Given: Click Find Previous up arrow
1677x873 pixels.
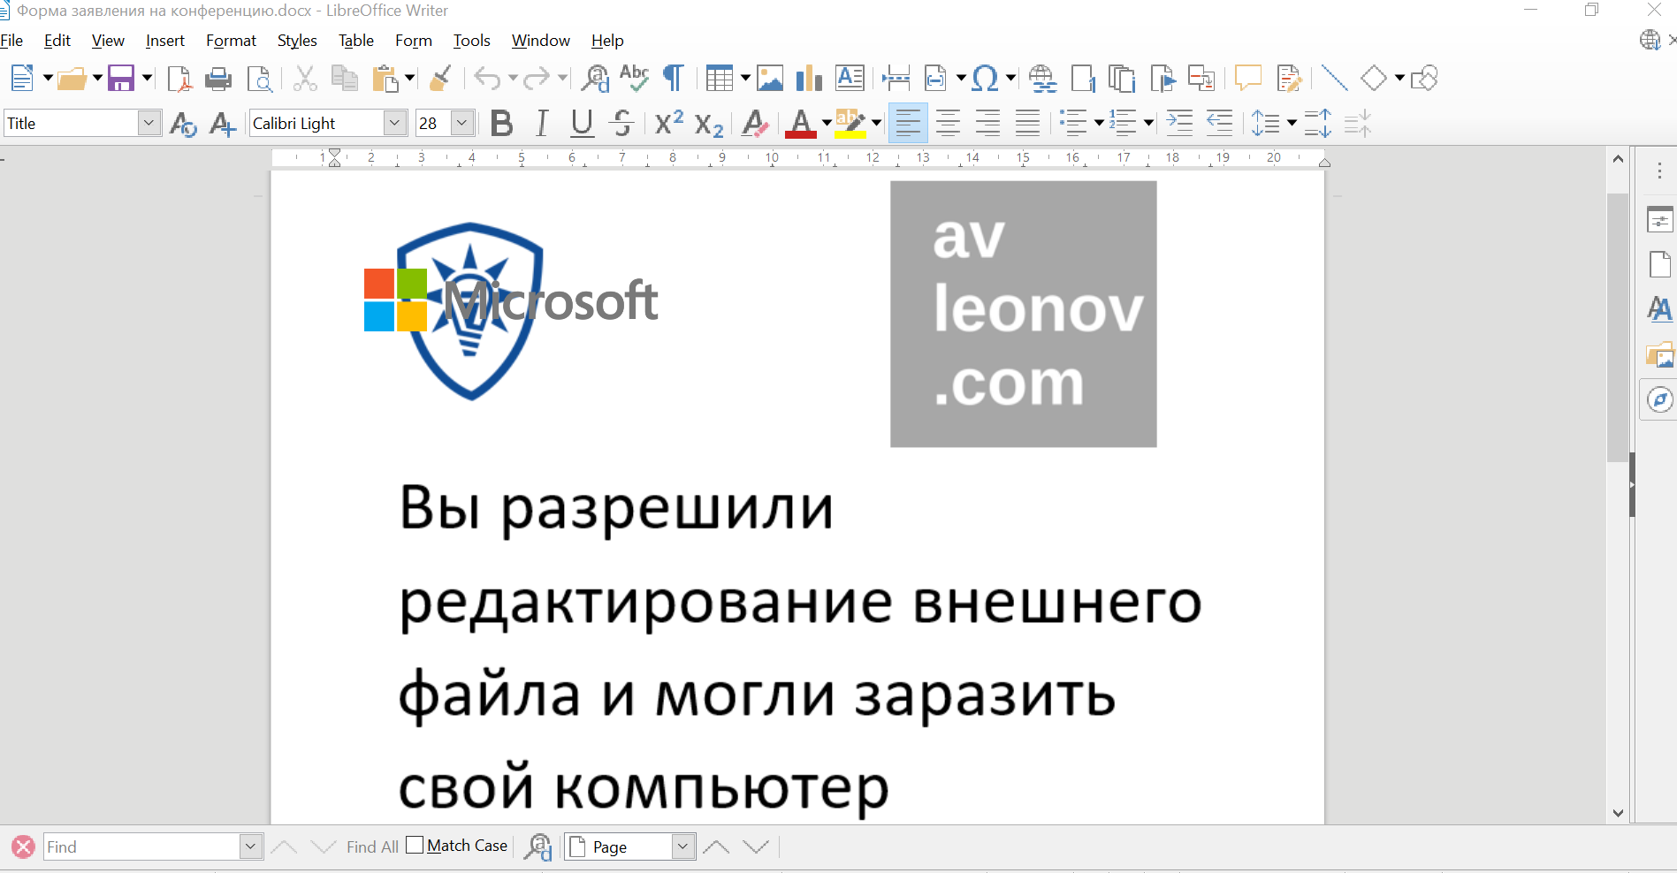Looking at the screenshot, I should coord(283,846).
